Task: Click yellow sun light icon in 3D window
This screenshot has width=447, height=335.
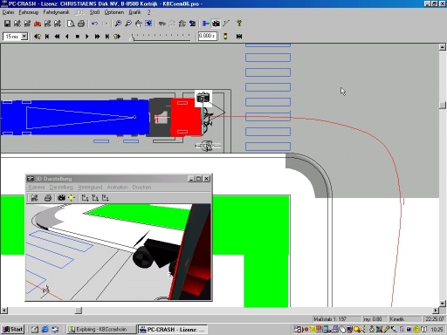Action: (72, 198)
